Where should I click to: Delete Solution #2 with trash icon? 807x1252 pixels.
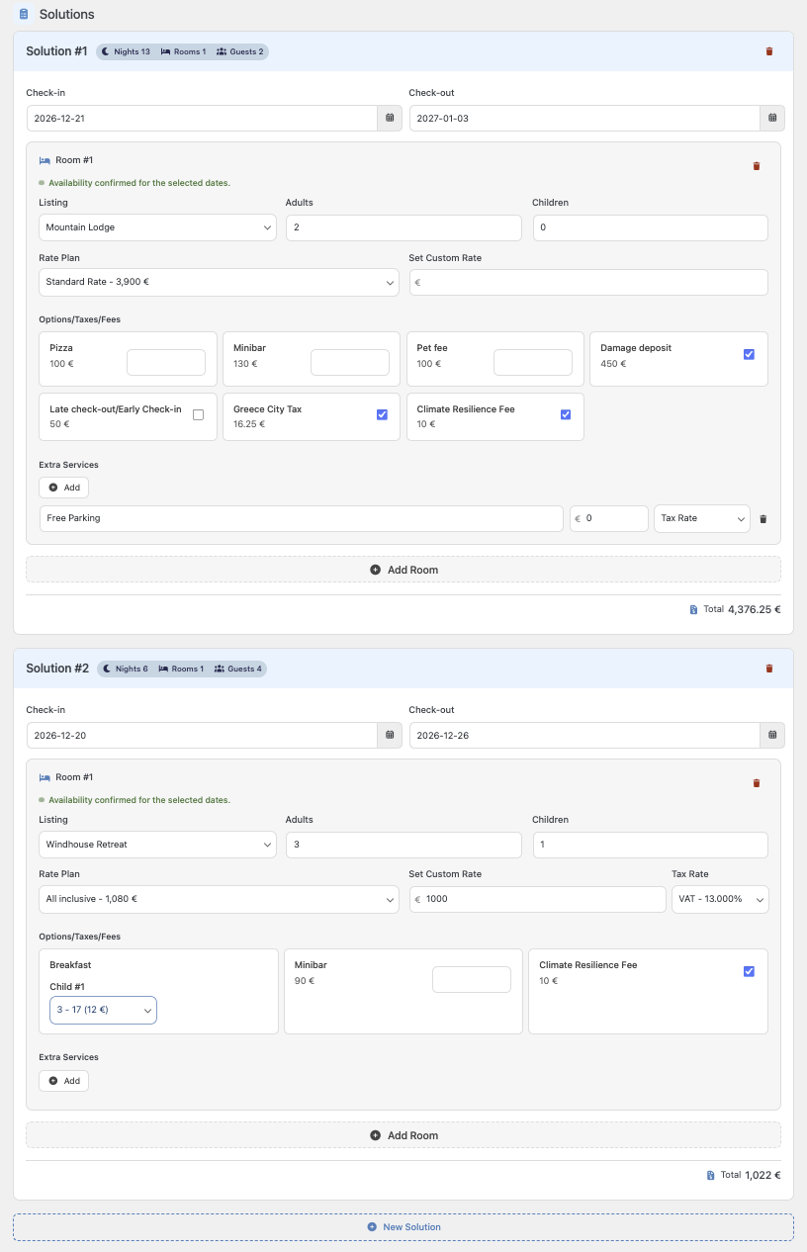769,669
